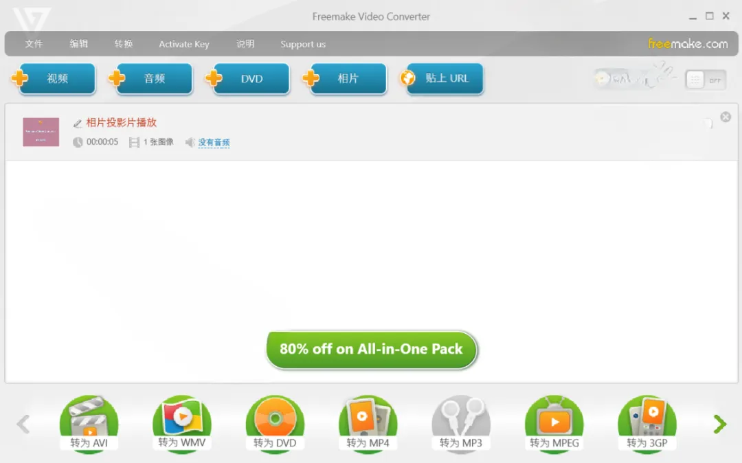Open the 说明 help menu

245,44
